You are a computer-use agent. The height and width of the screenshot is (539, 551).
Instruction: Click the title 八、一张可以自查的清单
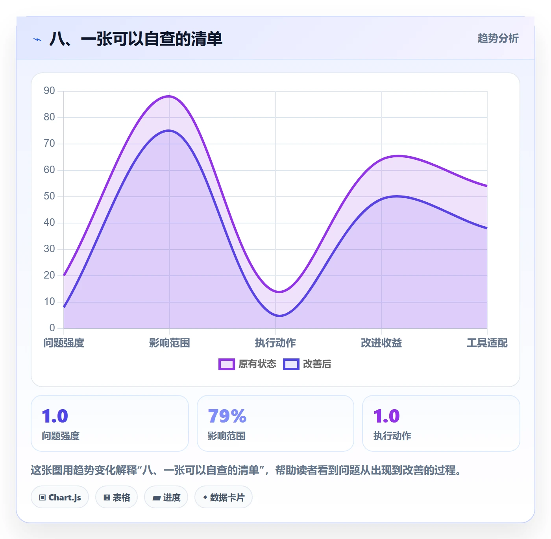coord(136,39)
